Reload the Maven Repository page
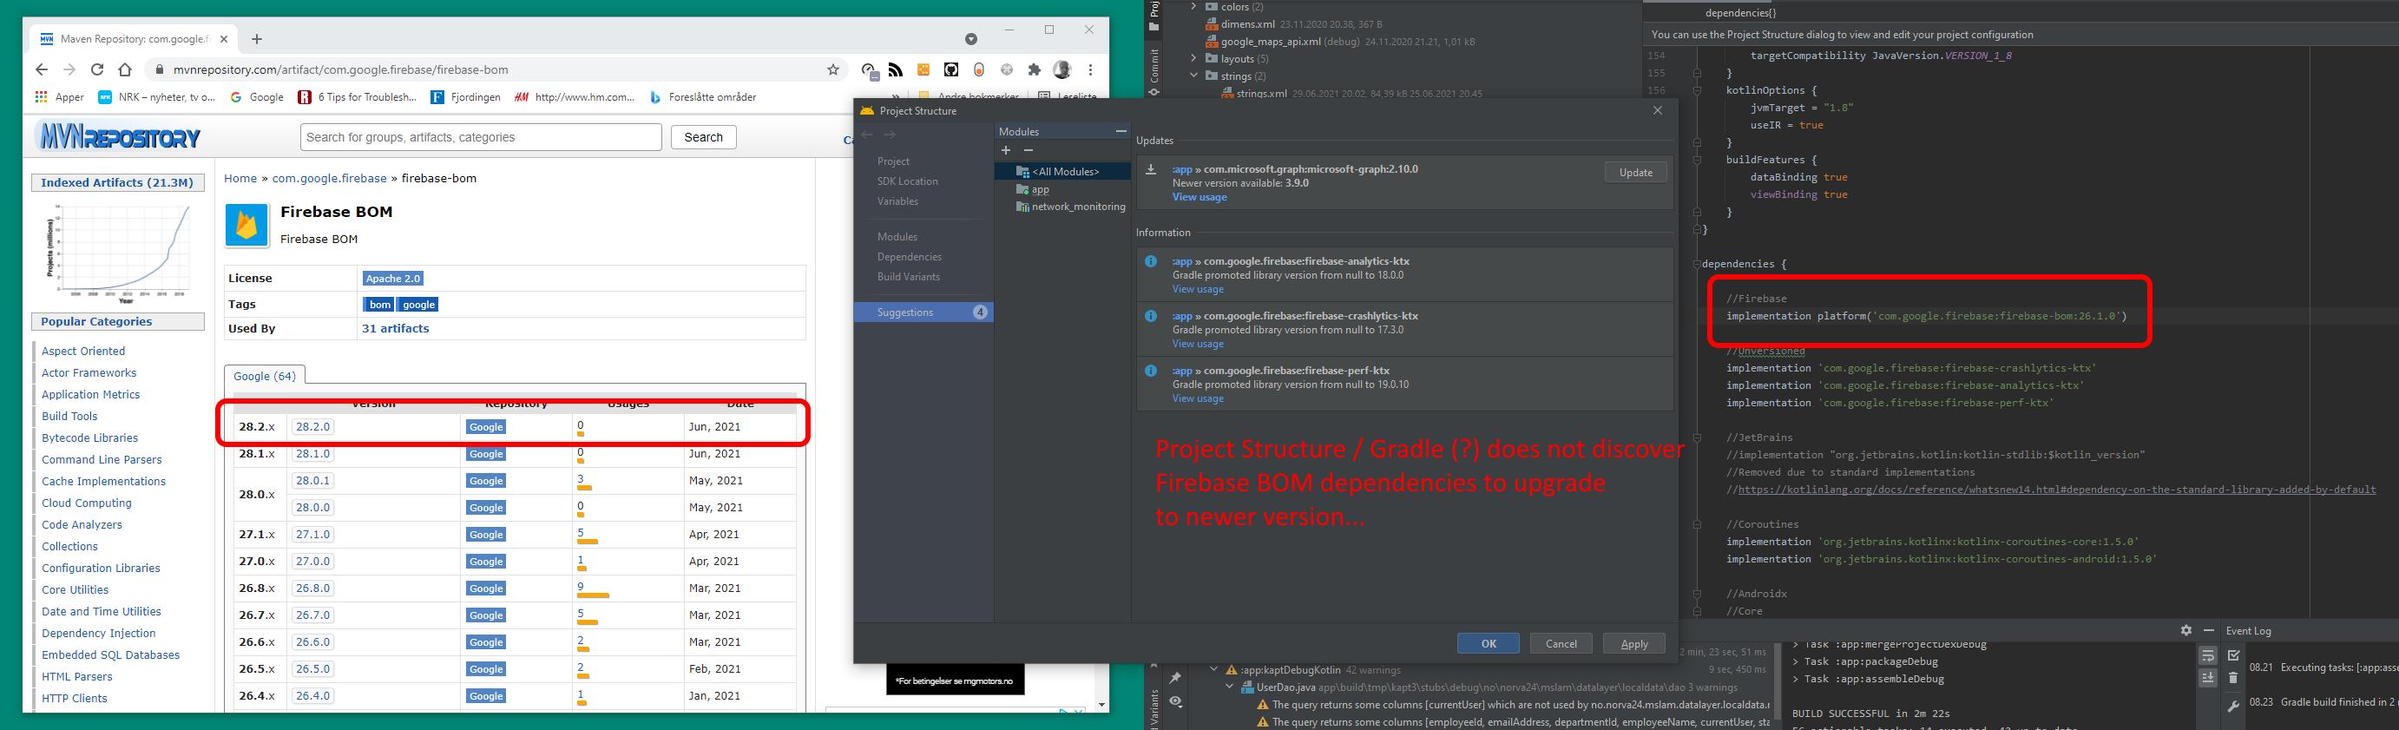Screen dimensions: 2399x730 pos(97,69)
